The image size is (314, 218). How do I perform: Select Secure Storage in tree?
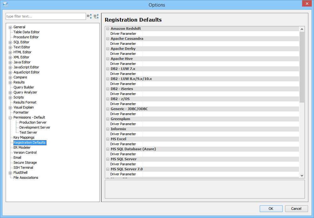pos(25,162)
